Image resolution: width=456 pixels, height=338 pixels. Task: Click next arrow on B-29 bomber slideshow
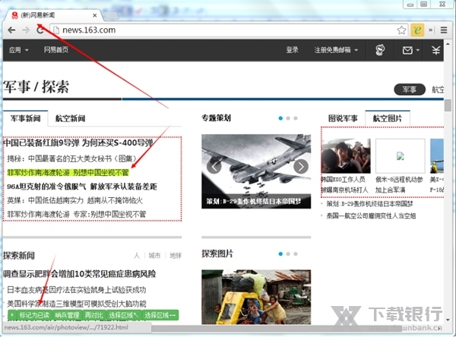coord(301,167)
